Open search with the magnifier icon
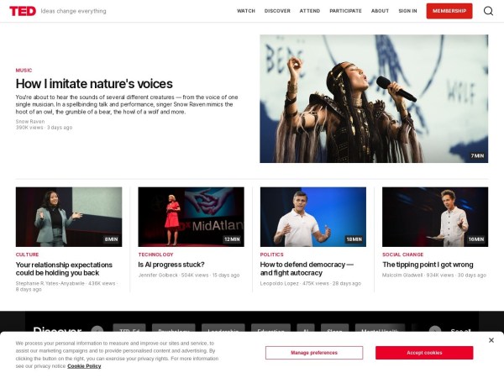504x378 pixels. point(488,11)
